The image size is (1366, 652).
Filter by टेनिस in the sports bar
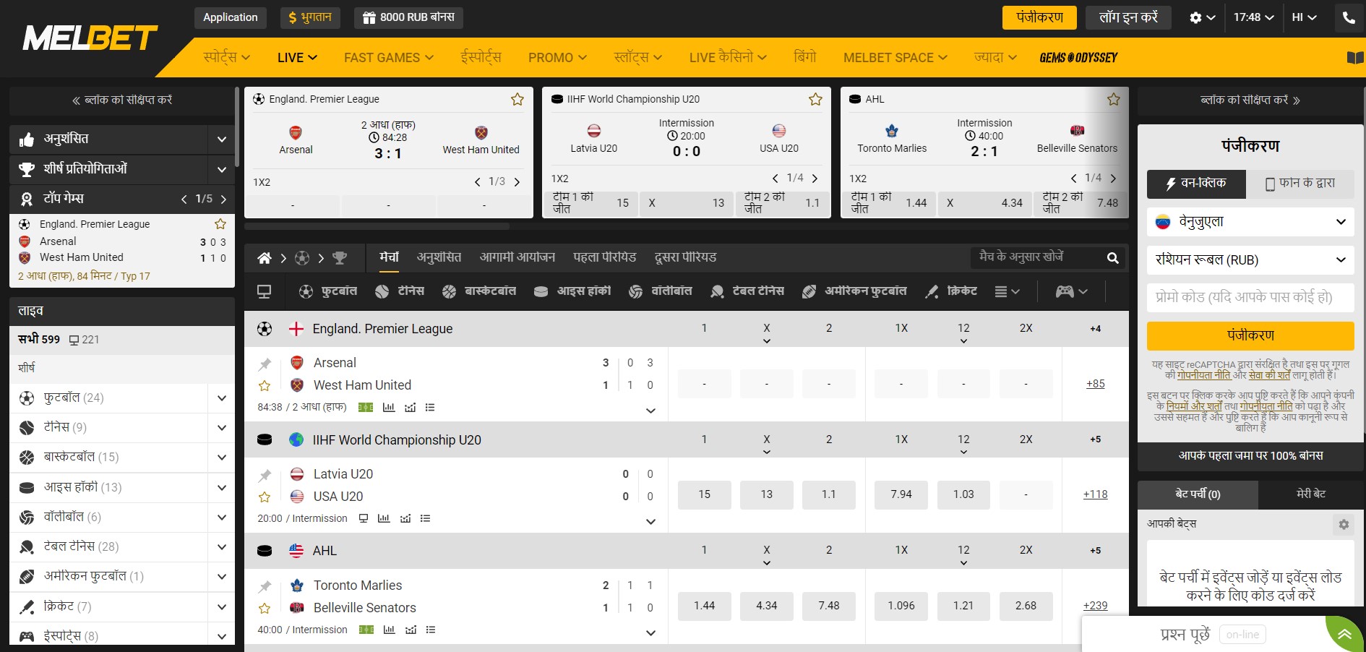click(x=400, y=291)
